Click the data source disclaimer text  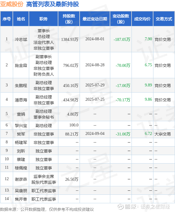tap(47, 209)
